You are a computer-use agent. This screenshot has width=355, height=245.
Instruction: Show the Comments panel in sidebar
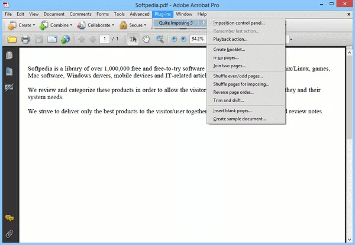click(9, 217)
